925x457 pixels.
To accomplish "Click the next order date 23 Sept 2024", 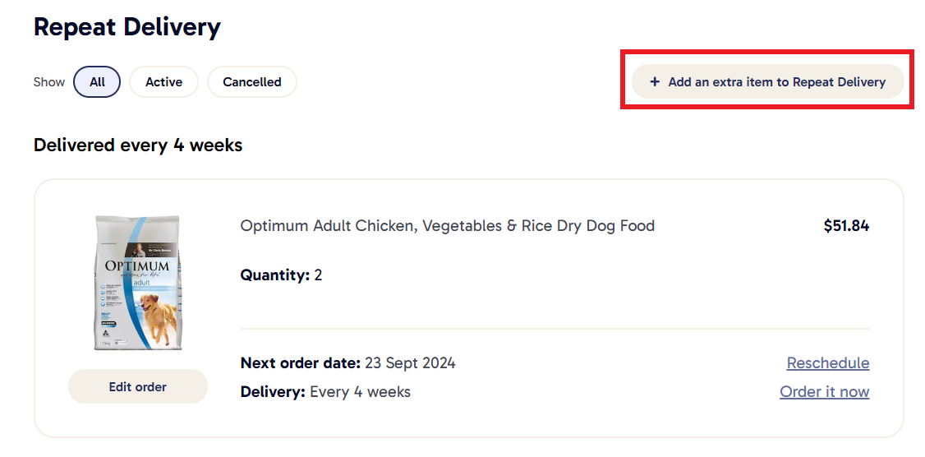I will [x=408, y=363].
